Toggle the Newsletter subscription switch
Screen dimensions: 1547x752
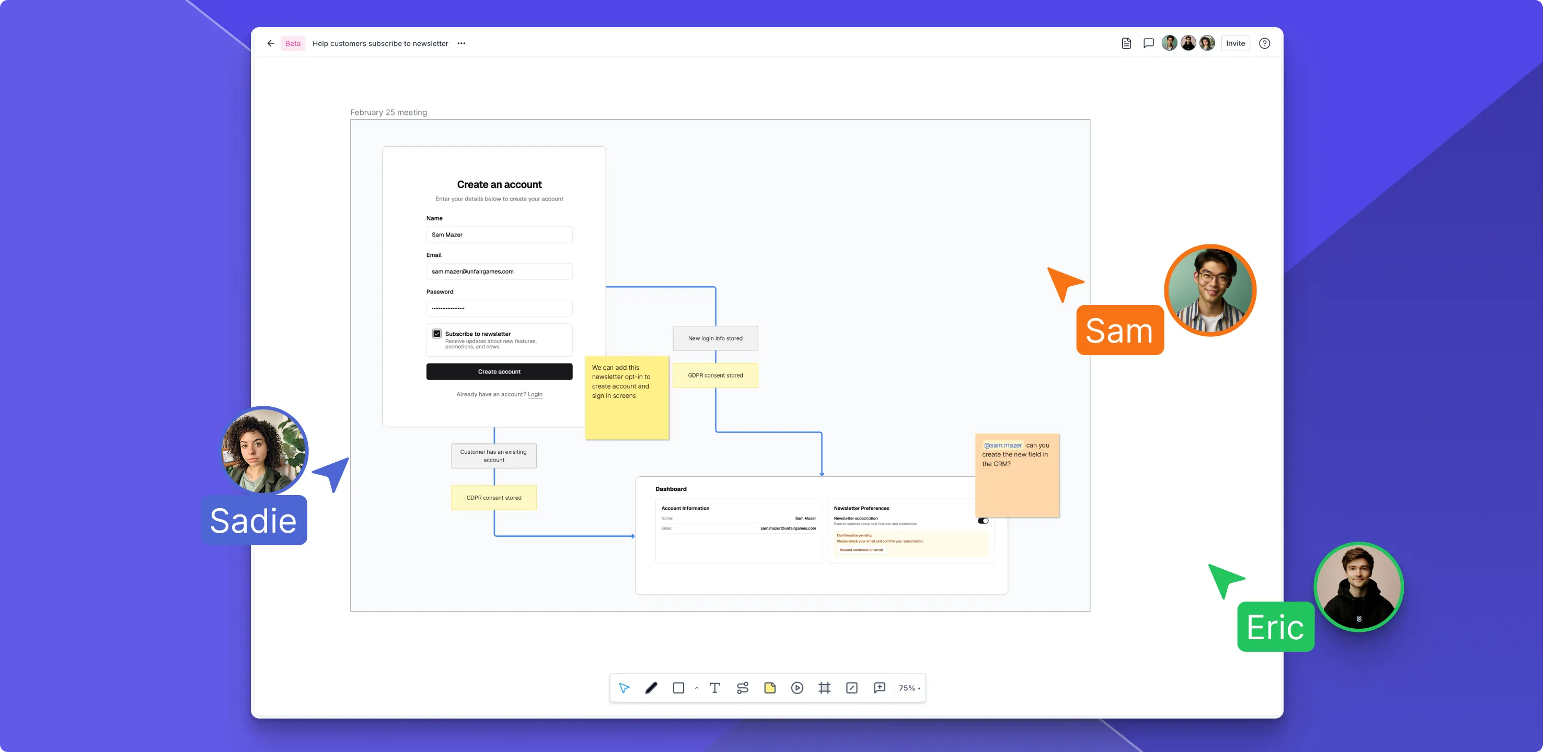click(x=983, y=521)
